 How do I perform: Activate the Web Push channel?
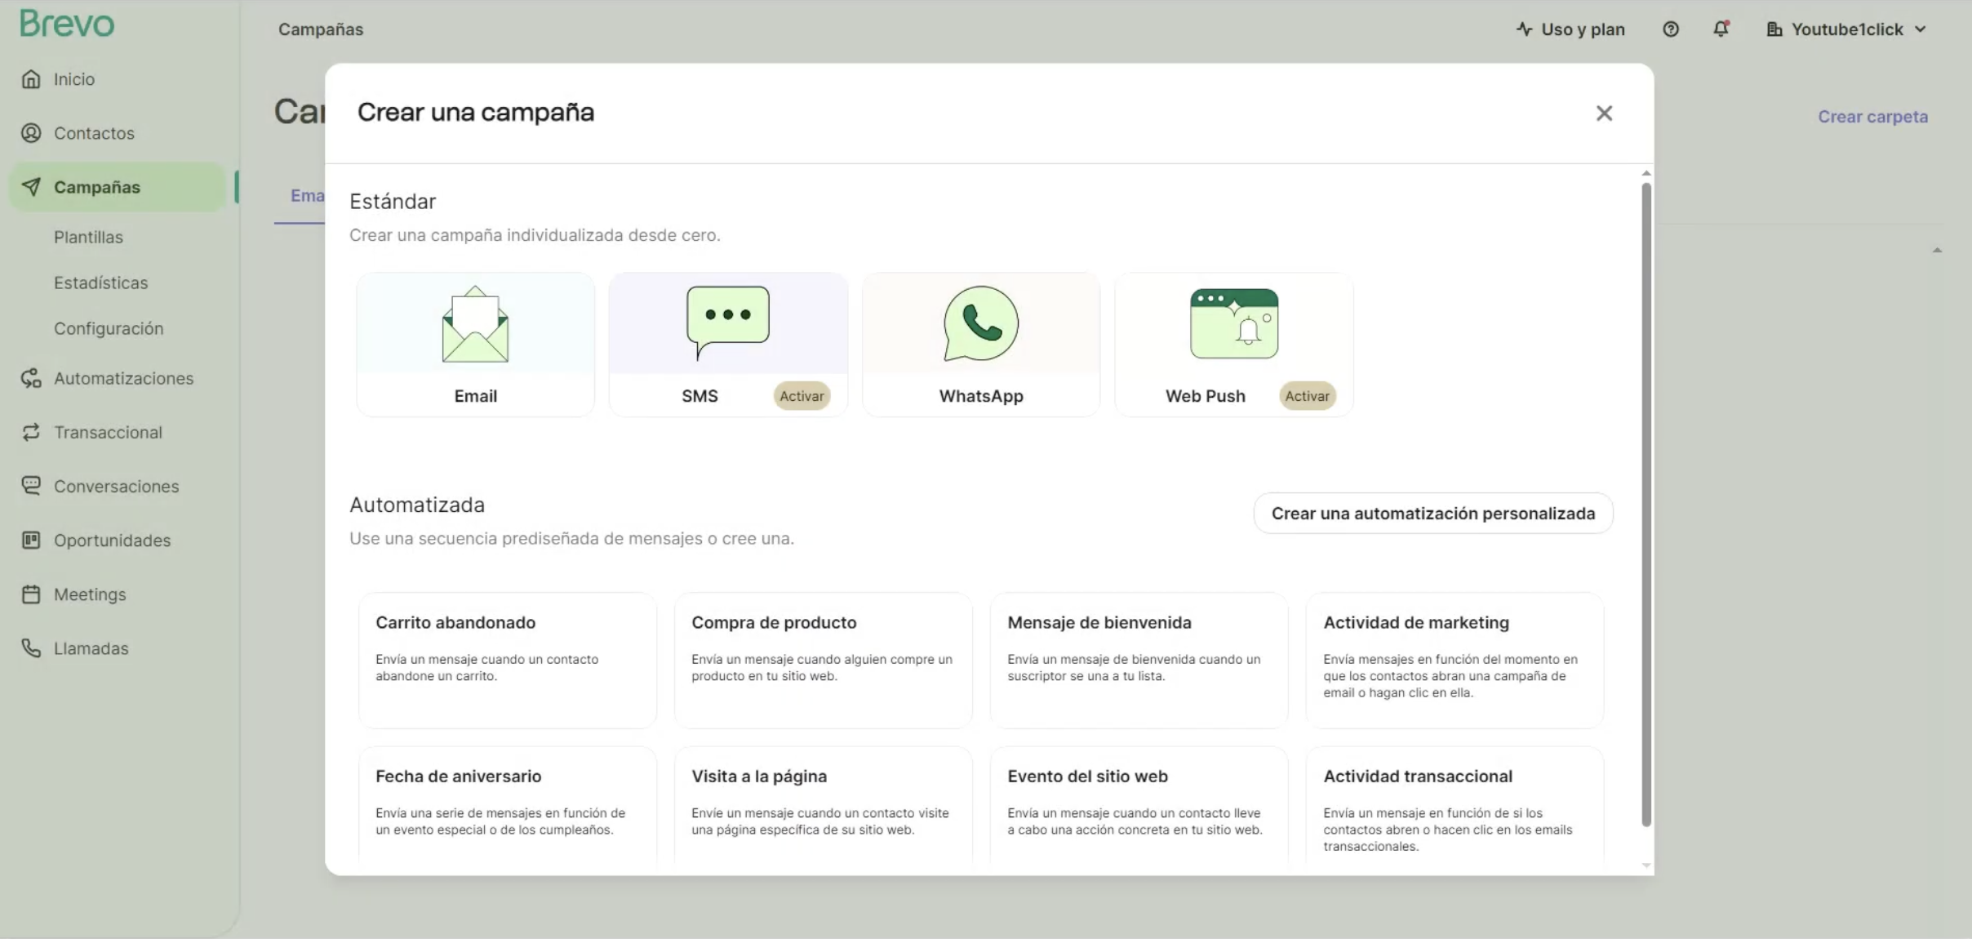pos(1307,395)
